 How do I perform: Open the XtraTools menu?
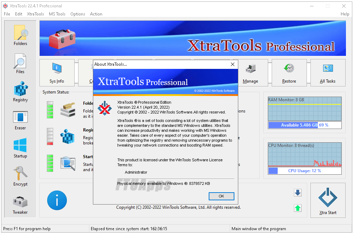click(35, 14)
